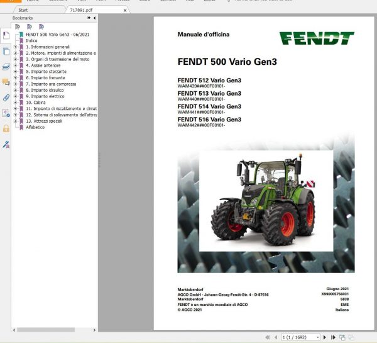The width and height of the screenshot is (377, 343).
Task: Click the previous view icon in status bar
Action: (x=342, y=337)
